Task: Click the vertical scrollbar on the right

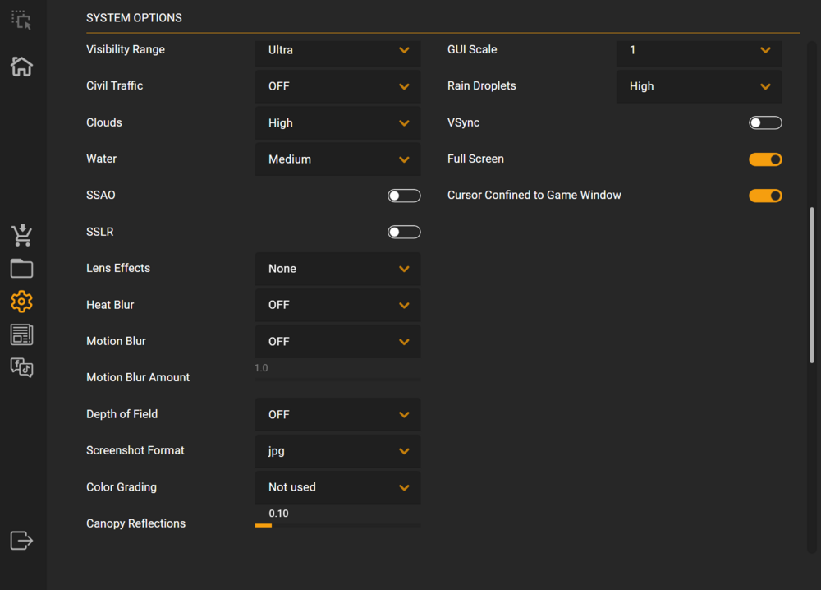Action: (x=812, y=284)
